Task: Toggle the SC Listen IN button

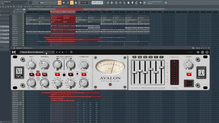Action: point(70,74)
